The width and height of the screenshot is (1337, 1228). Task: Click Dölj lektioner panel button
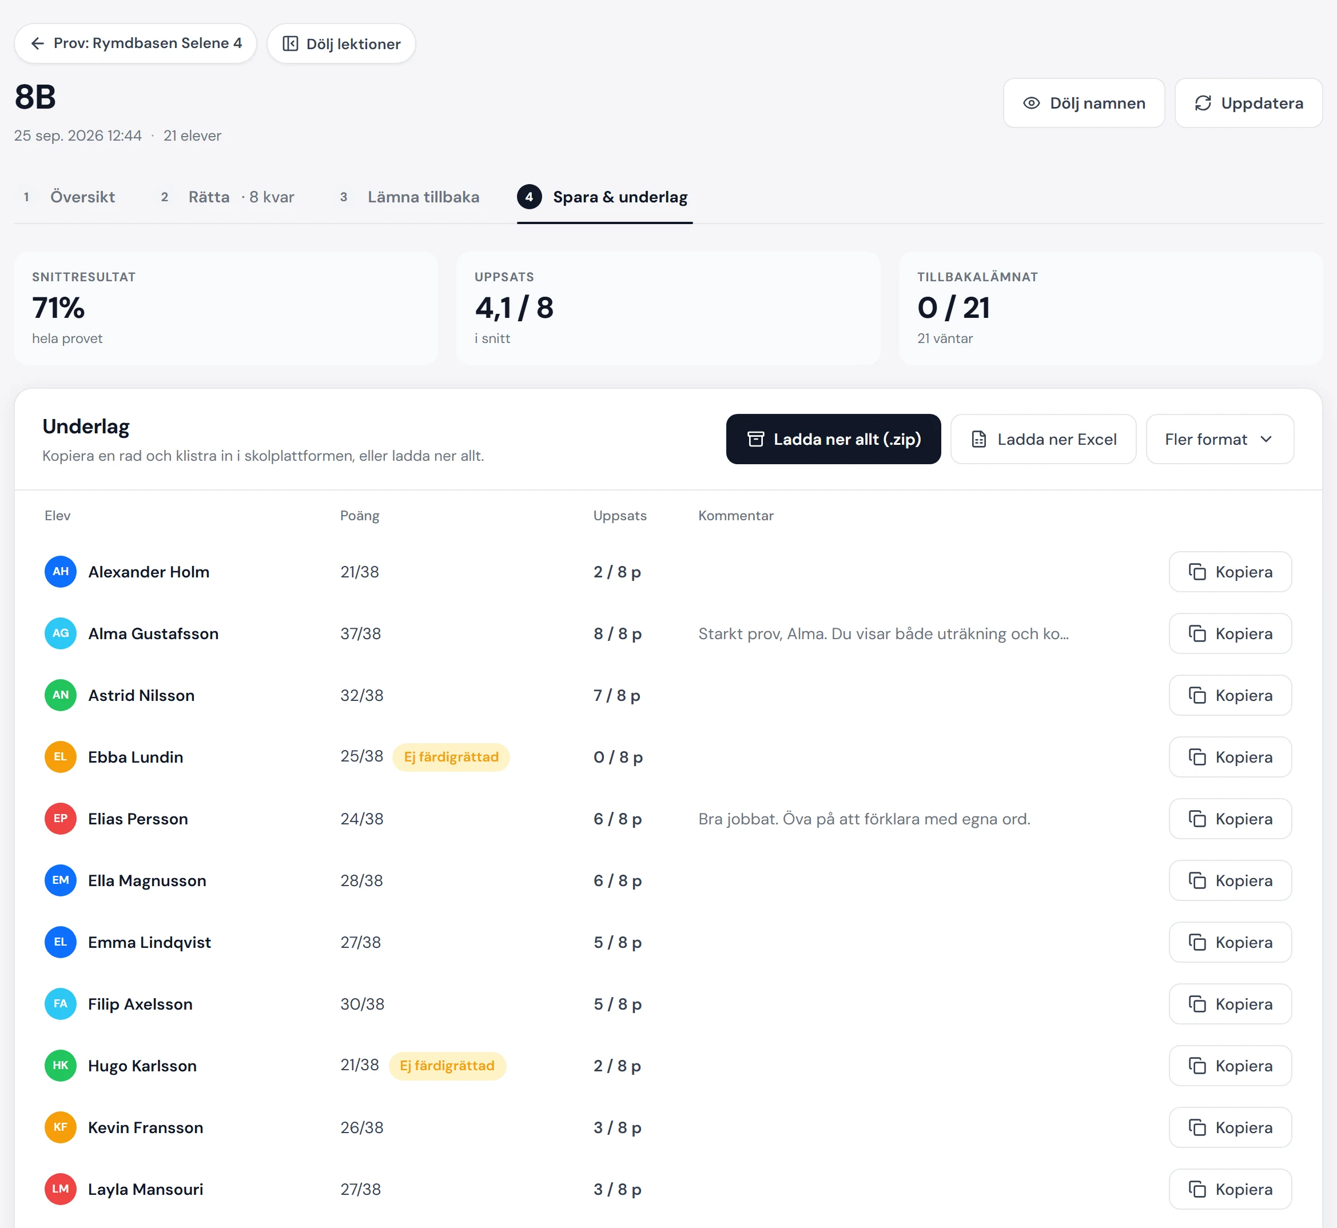[x=341, y=43]
